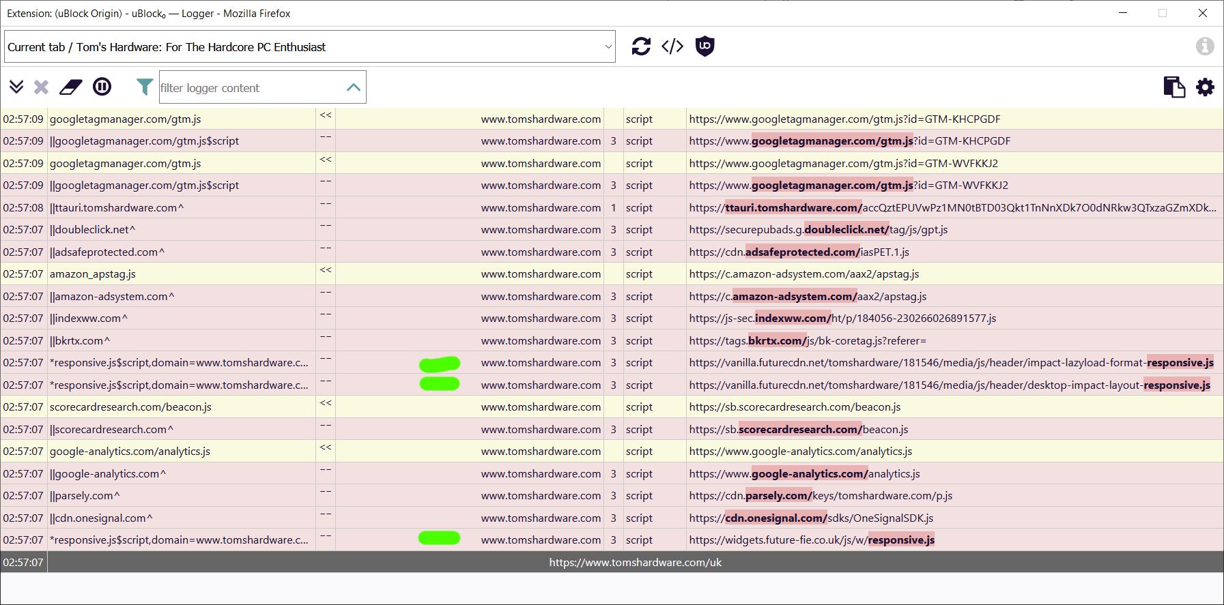Expand all logger entries double-chevron icon

[16, 87]
